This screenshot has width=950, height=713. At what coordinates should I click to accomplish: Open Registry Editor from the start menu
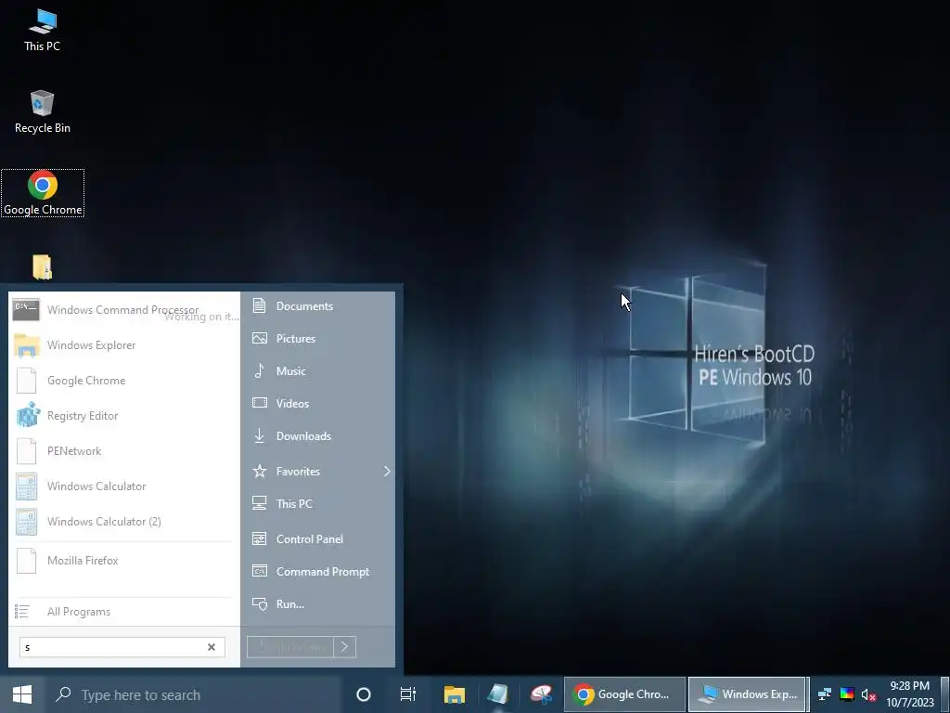(124, 416)
